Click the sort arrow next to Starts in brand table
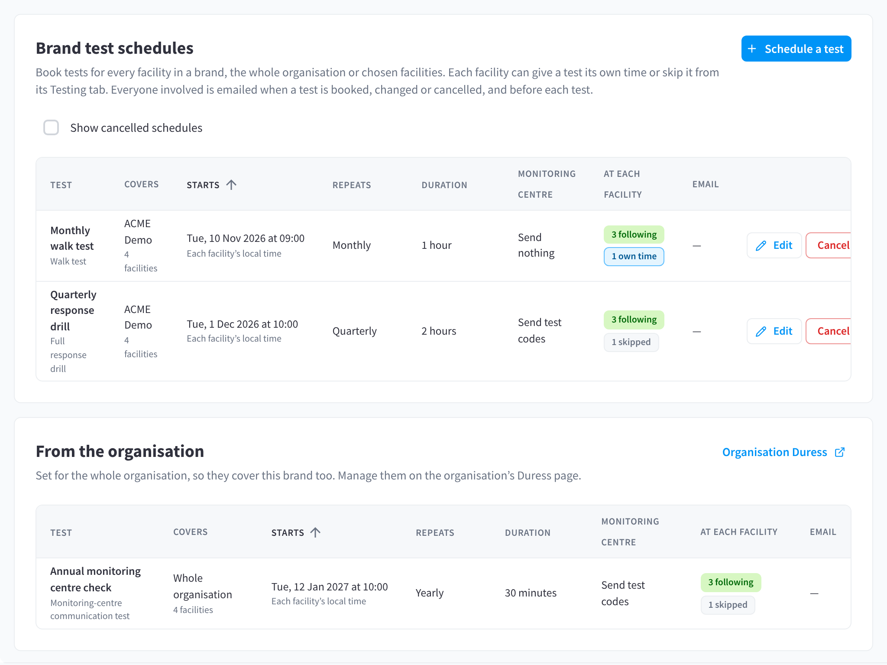 pyautogui.click(x=231, y=185)
